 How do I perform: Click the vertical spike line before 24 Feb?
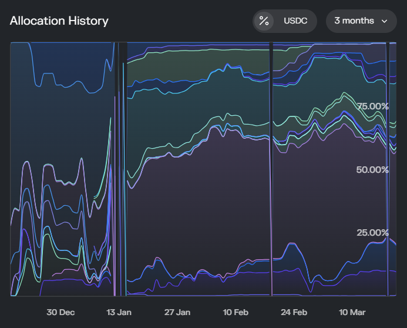point(271,176)
